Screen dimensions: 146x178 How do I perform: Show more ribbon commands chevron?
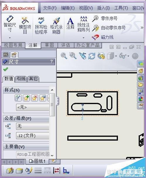point(142,27)
